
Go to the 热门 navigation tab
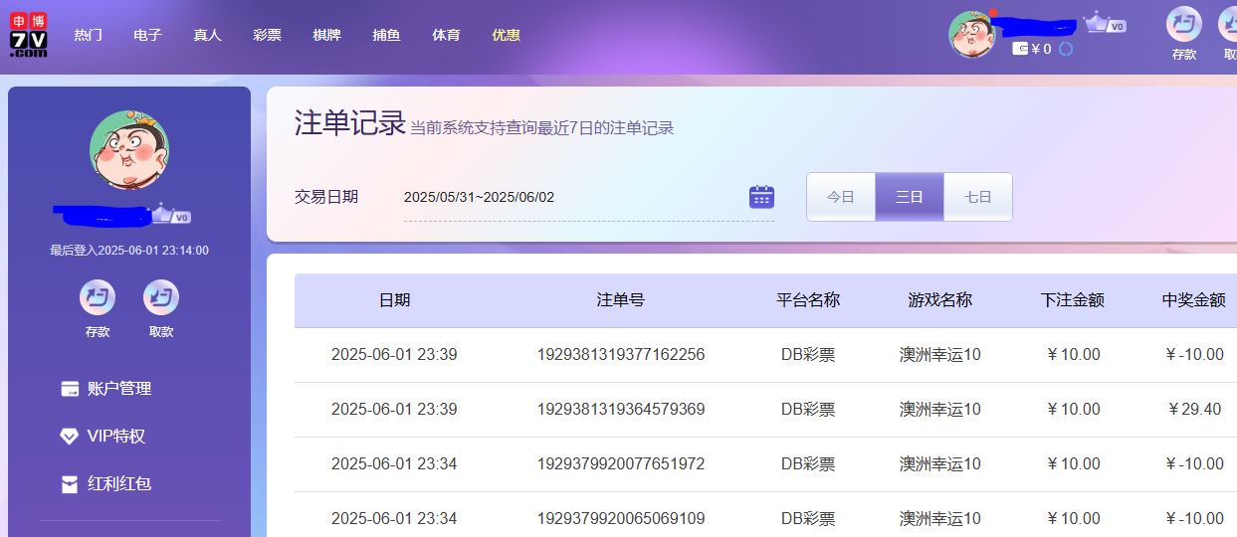pos(88,35)
